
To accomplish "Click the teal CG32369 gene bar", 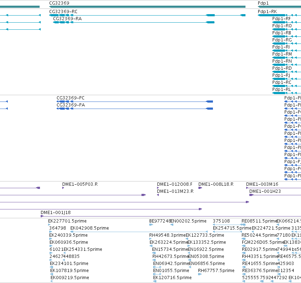I will [147, 7].
